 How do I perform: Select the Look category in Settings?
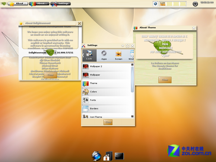89,55
